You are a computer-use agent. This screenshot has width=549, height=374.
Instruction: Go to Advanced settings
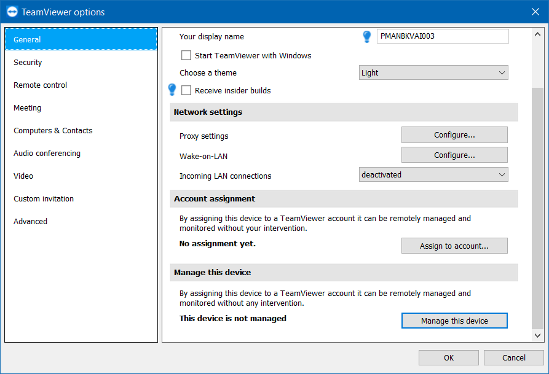click(81, 222)
